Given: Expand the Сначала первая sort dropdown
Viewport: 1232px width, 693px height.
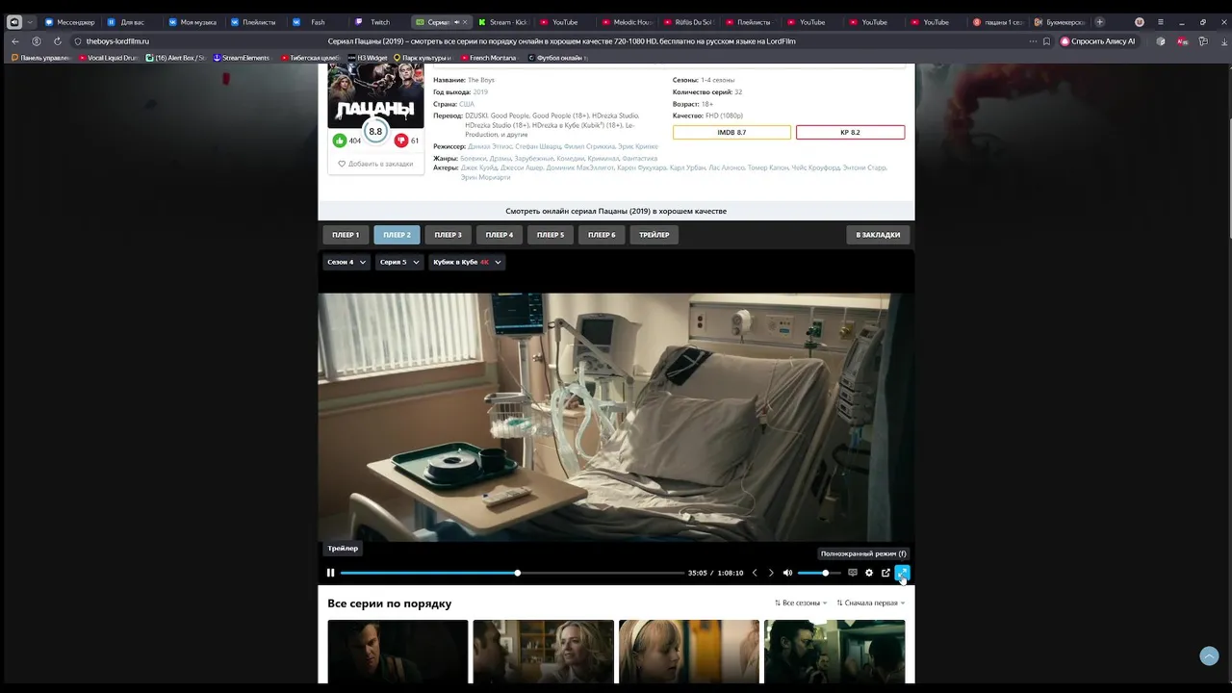Looking at the screenshot, I should 871,603.
